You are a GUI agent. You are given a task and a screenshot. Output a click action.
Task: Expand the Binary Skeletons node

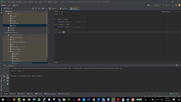tap(8, 37)
